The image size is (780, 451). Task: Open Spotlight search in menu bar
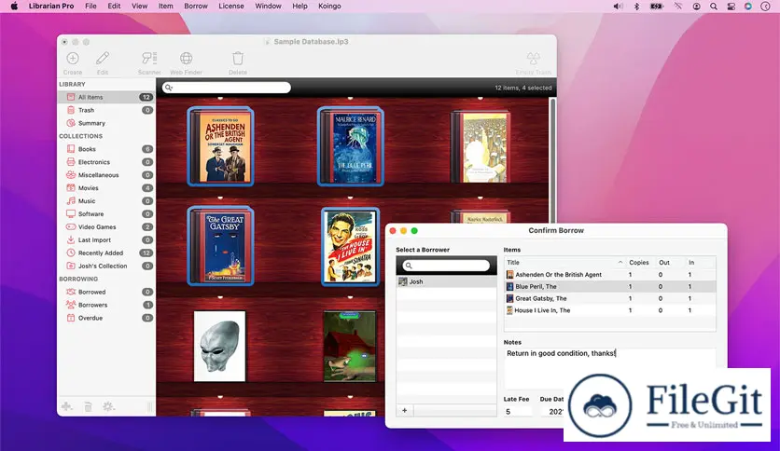714,6
